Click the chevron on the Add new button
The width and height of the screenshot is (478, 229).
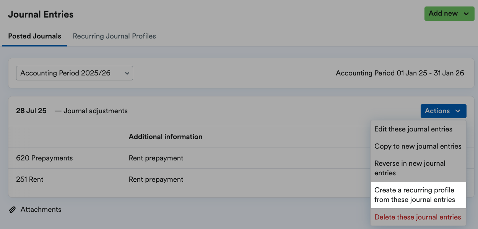pyautogui.click(x=467, y=13)
